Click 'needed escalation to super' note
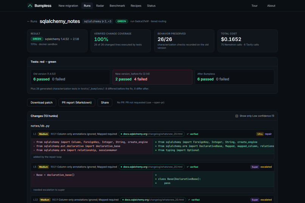 click(x=49, y=190)
